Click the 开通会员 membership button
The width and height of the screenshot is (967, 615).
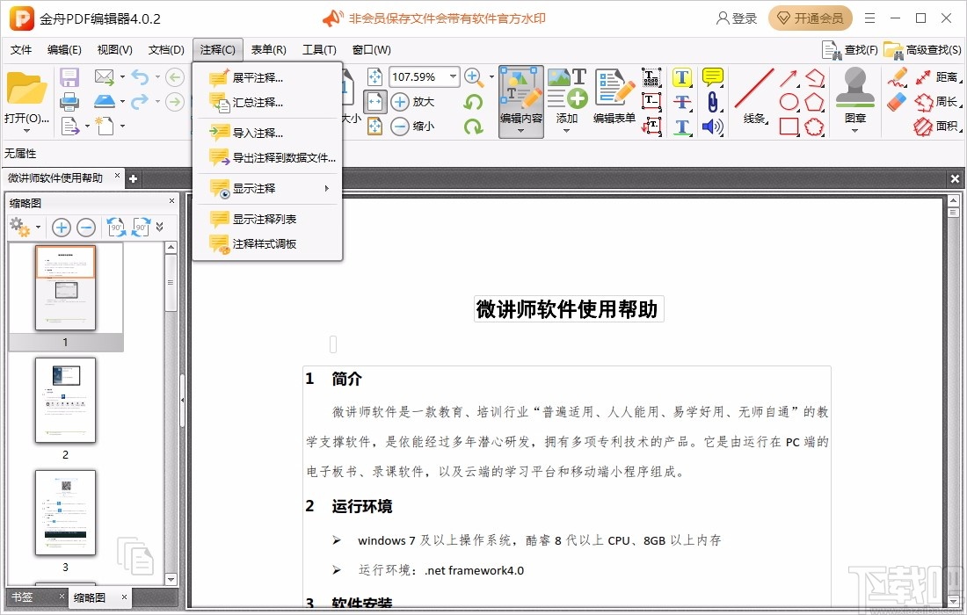[x=809, y=18]
